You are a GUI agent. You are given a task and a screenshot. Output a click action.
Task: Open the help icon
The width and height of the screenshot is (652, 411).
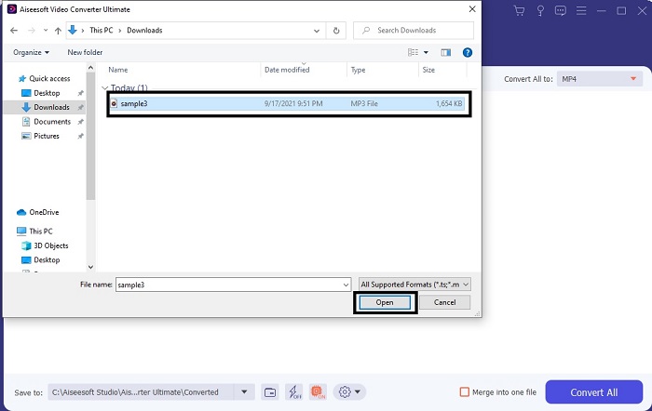(x=468, y=52)
